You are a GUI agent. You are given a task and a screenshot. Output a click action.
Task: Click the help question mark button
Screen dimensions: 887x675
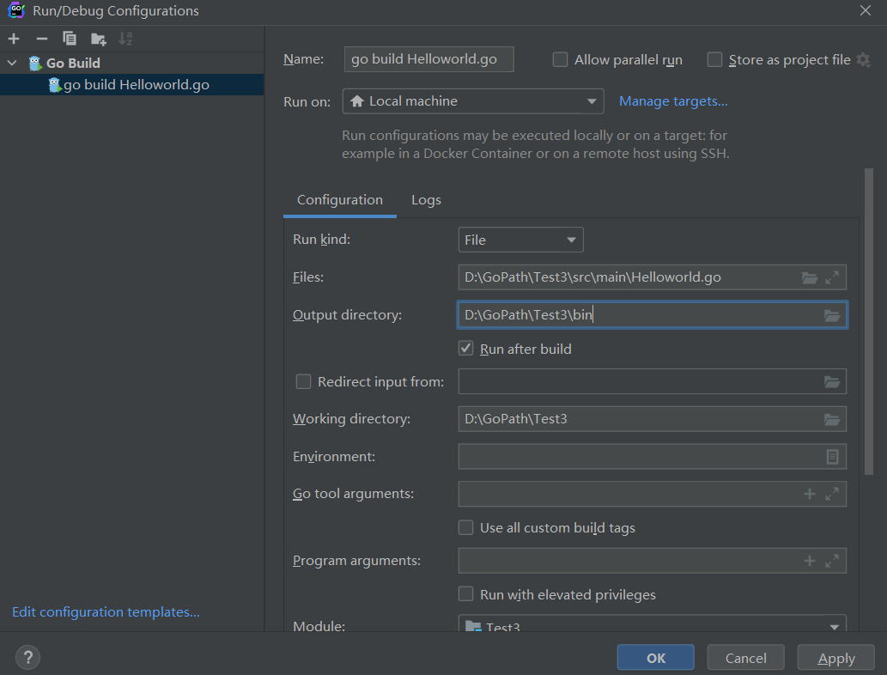(x=27, y=658)
